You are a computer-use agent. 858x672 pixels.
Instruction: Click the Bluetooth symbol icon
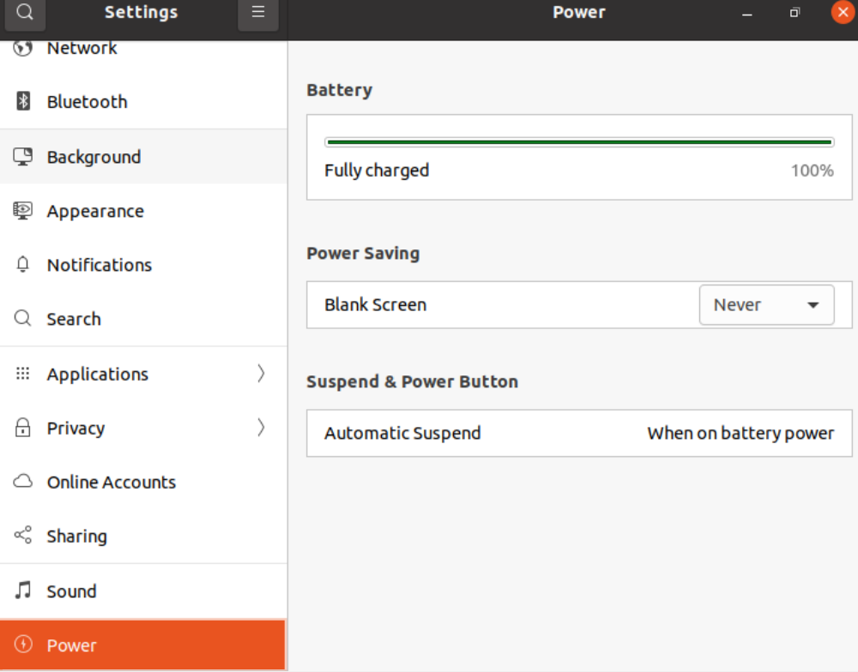[23, 101]
